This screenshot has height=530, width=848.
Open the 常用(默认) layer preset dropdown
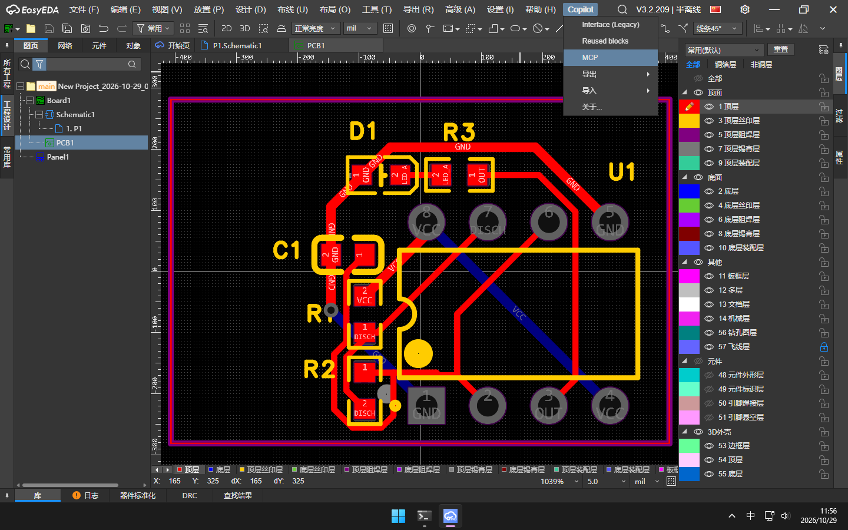724,50
